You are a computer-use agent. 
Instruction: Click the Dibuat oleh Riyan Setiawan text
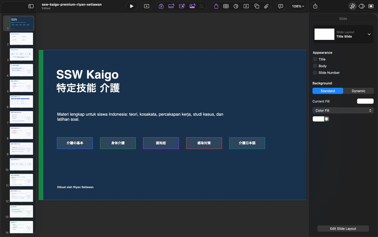pyautogui.click(x=75, y=187)
